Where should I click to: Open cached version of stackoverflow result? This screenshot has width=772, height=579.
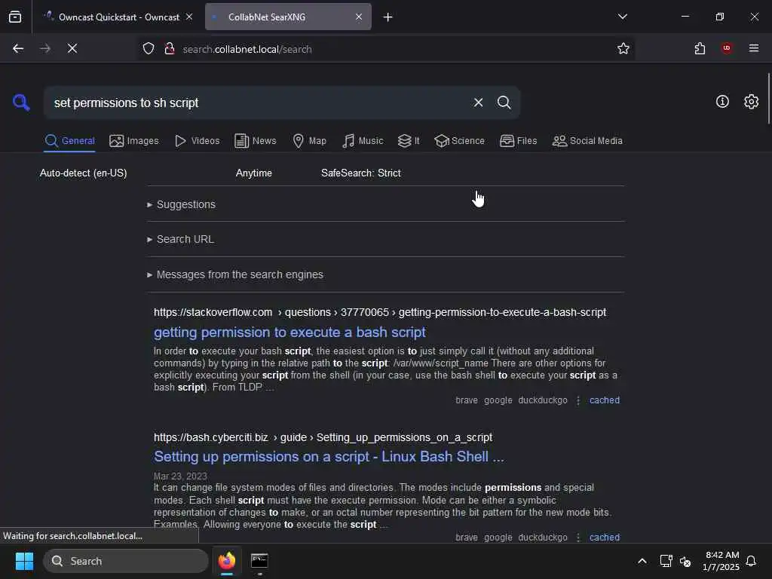pos(605,400)
